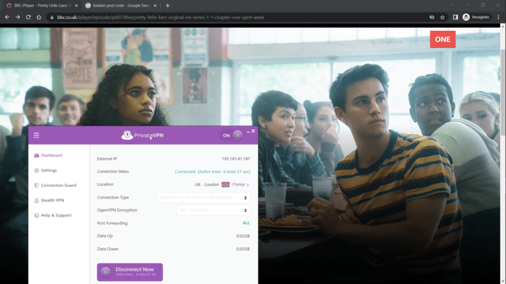The width and height of the screenshot is (506, 284).
Task: Close the london post code tab
Action: 155,5
